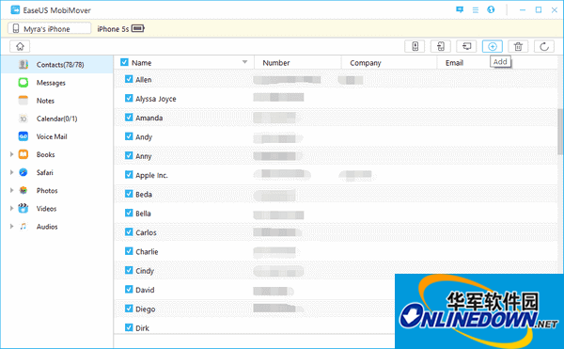Click the transfer to computer toolbar icon
Screen dimensions: 564x349
[466, 46]
